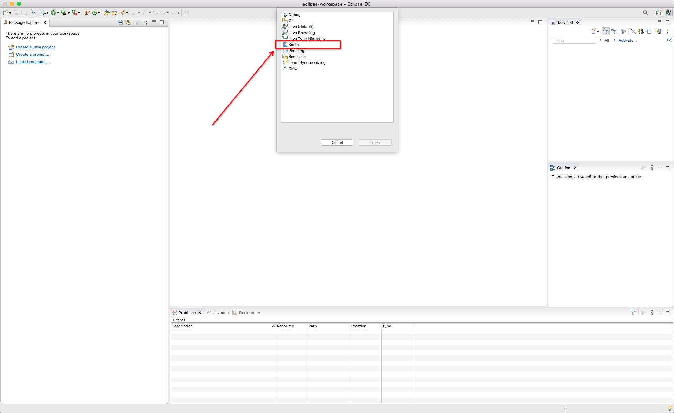Click the Activate... link in Task List

pos(627,40)
